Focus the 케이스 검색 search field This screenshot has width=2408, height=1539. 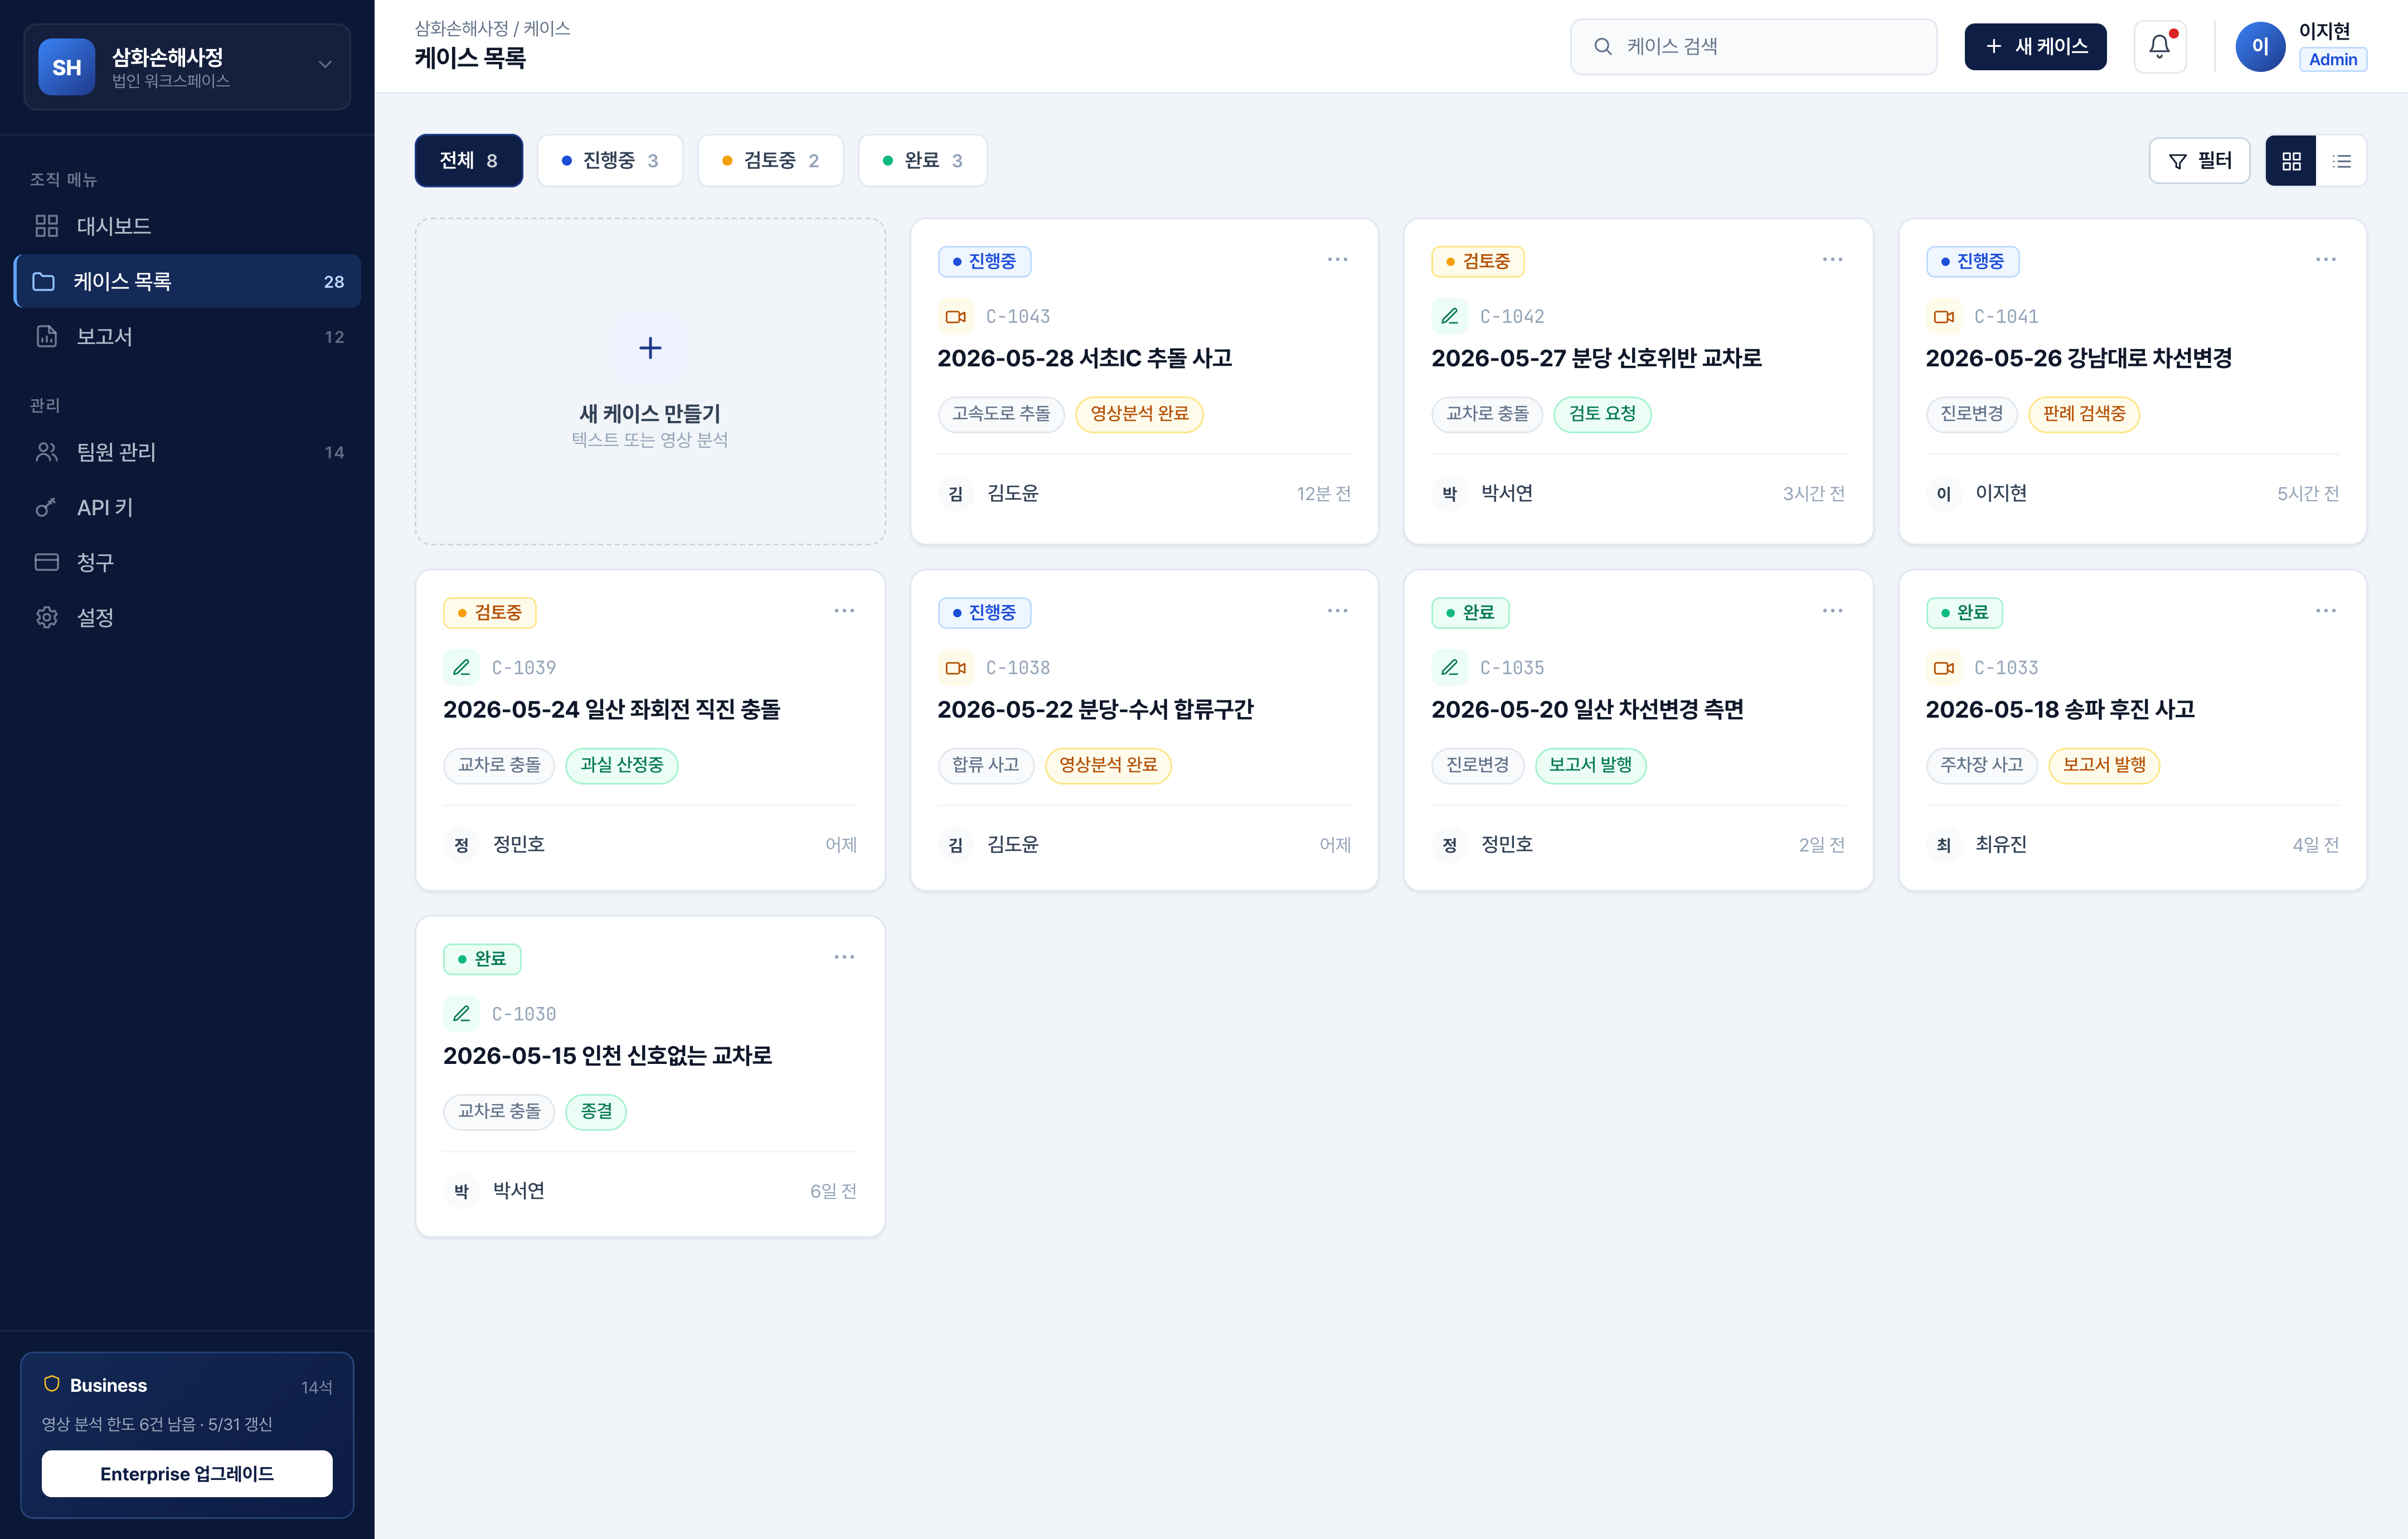(x=1753, y=46)
